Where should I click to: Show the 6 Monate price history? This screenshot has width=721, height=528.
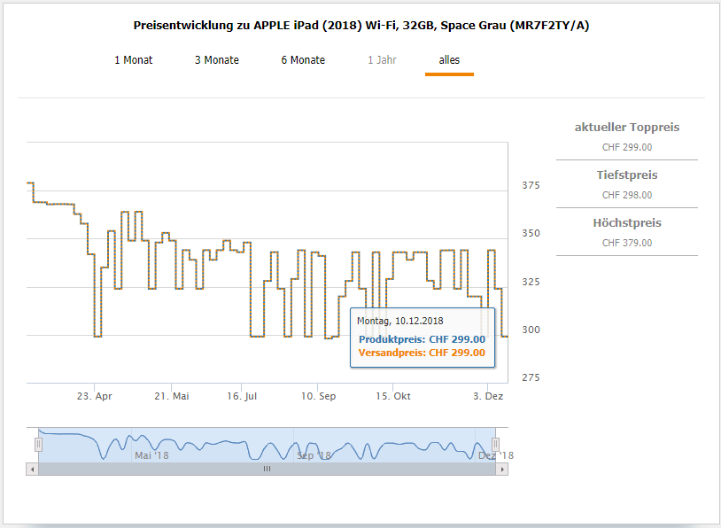pyautogui.click(x=303, y=60)
